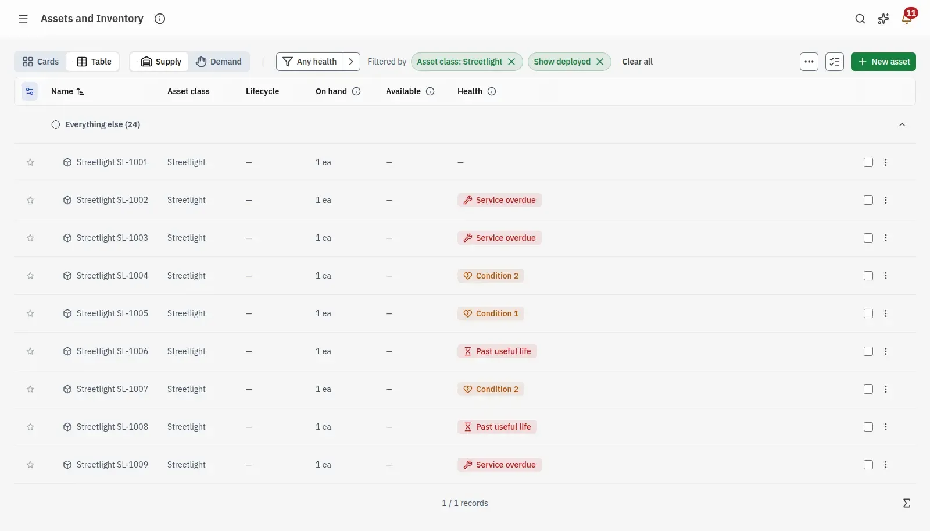
Task: Star Streetlight SL-1001 as favorite
Action: pyautogui.click(x=30, y=162)
